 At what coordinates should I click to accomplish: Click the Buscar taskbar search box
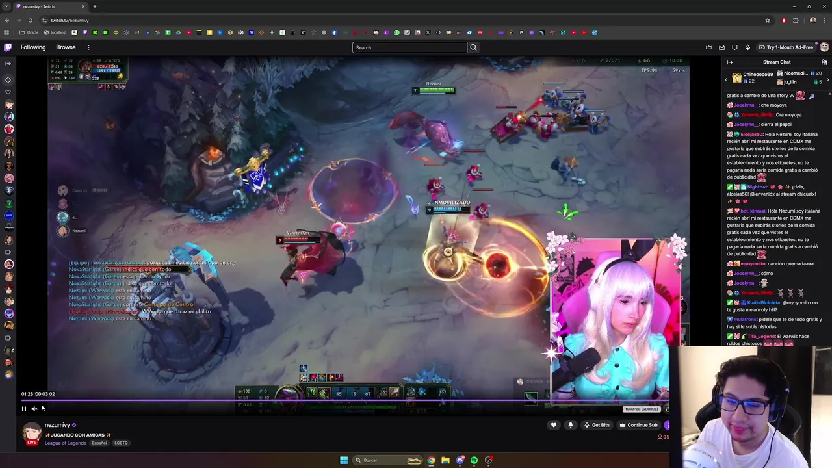387,460
